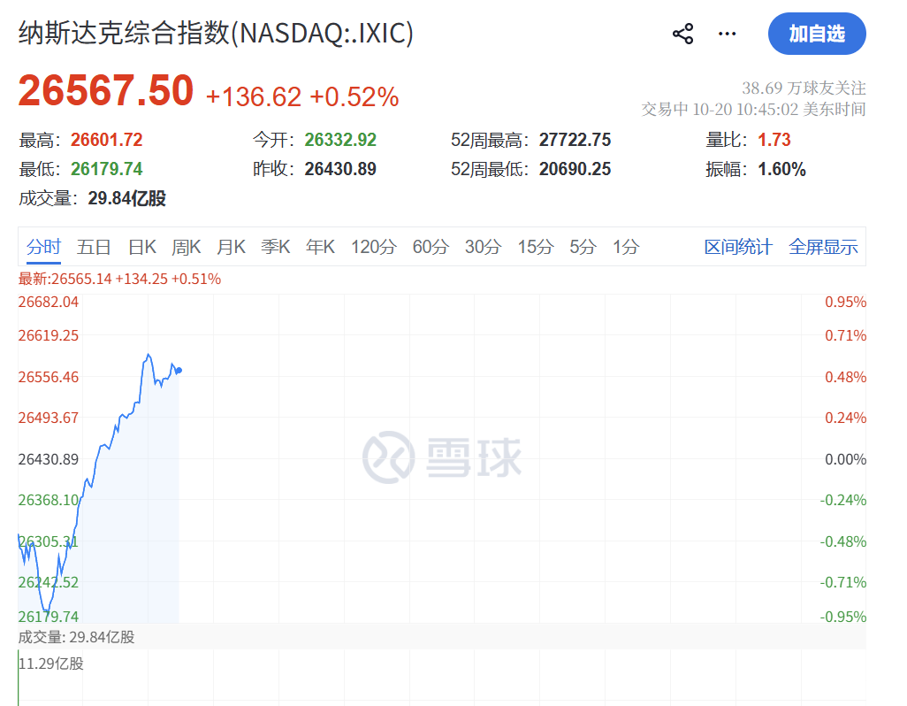This screenshot has height=706, width=907.
Task: Open the three-dot more options menu
Action: pyautogui.click(x=728, y=34)
